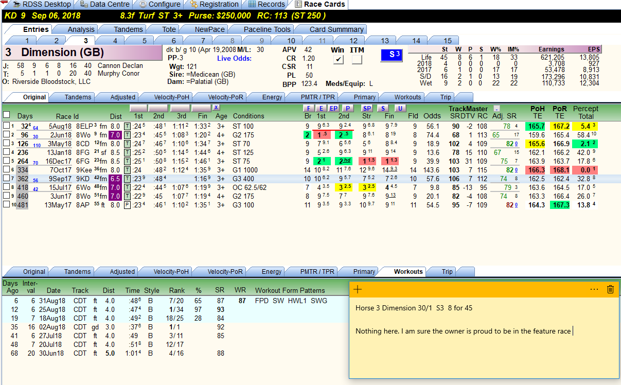
Task: Click the P surface marker on 13May17 row
Action: pyautogui.click(x=127, y=205)
